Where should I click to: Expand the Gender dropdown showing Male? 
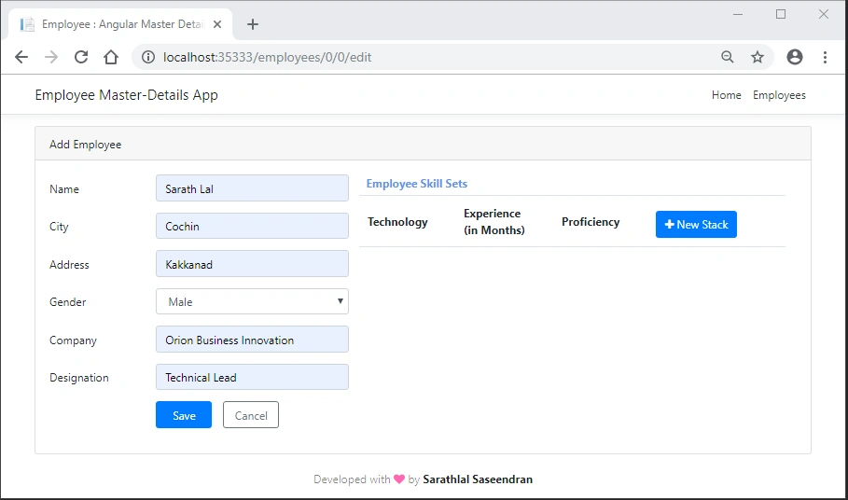pos(252,301)
